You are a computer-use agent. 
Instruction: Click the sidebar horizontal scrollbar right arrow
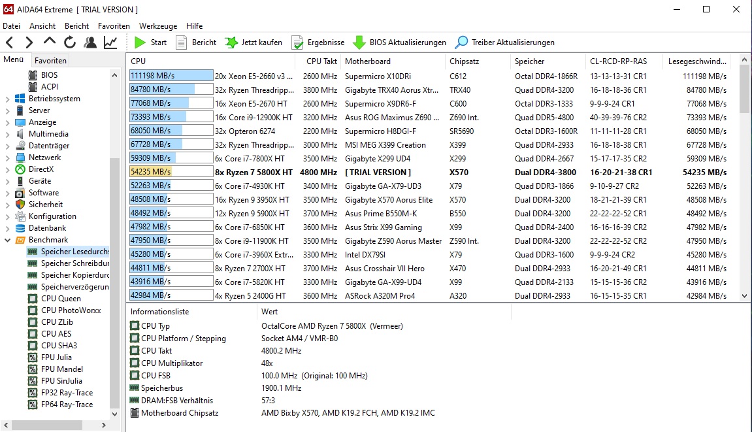(x=104, y=425)
